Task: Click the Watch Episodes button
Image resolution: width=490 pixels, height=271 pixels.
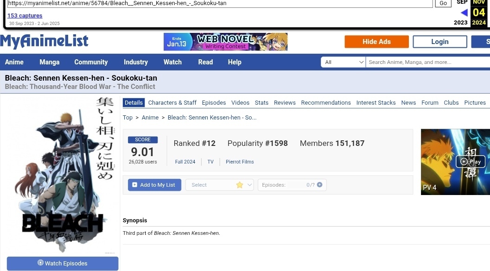Action: (x=63, y=263)
